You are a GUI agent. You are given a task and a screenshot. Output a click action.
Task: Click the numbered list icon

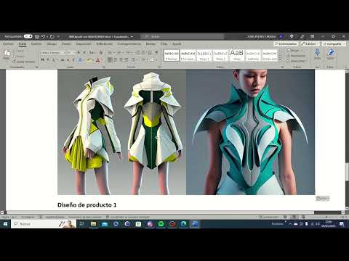coord(119,53)
